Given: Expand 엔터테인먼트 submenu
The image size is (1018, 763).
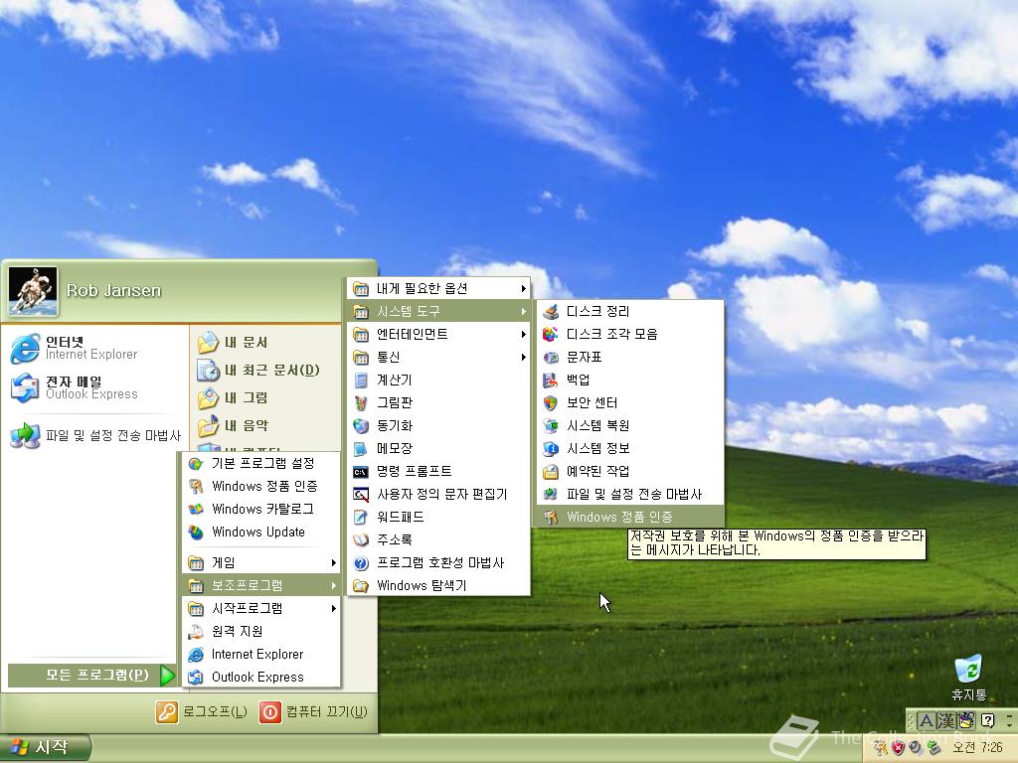Looking at the screenshot, I should pyautogui.click(x=438, y=334).
